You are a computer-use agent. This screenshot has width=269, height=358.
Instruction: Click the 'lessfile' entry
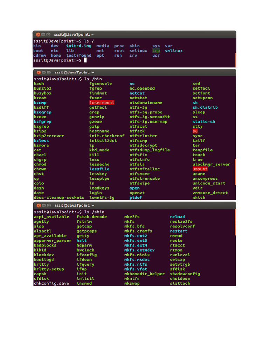99,169
